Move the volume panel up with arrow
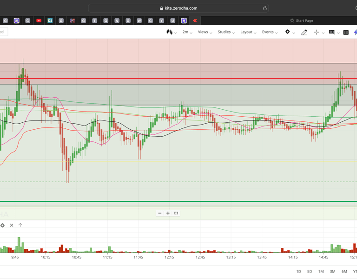 pos(20,225)
